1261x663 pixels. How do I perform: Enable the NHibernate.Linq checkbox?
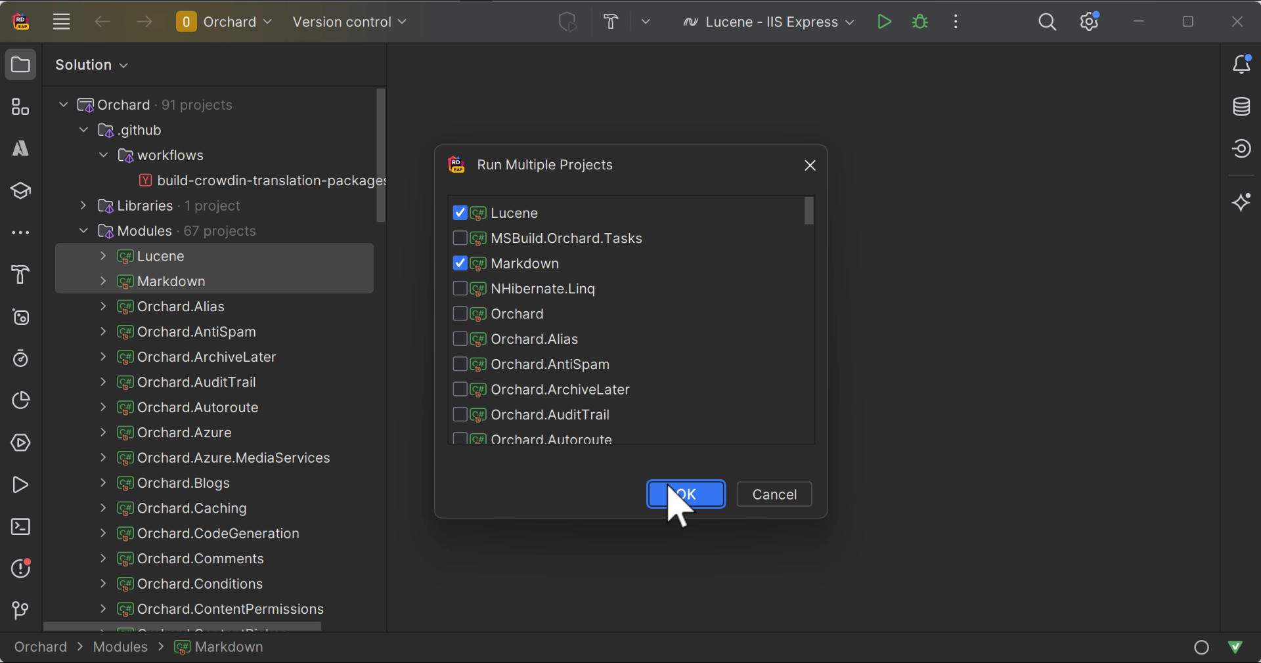[460, 288]
